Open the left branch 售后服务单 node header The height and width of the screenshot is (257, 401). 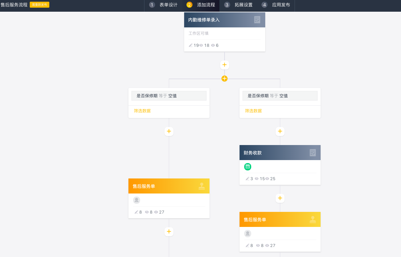[x=169, y=186]
